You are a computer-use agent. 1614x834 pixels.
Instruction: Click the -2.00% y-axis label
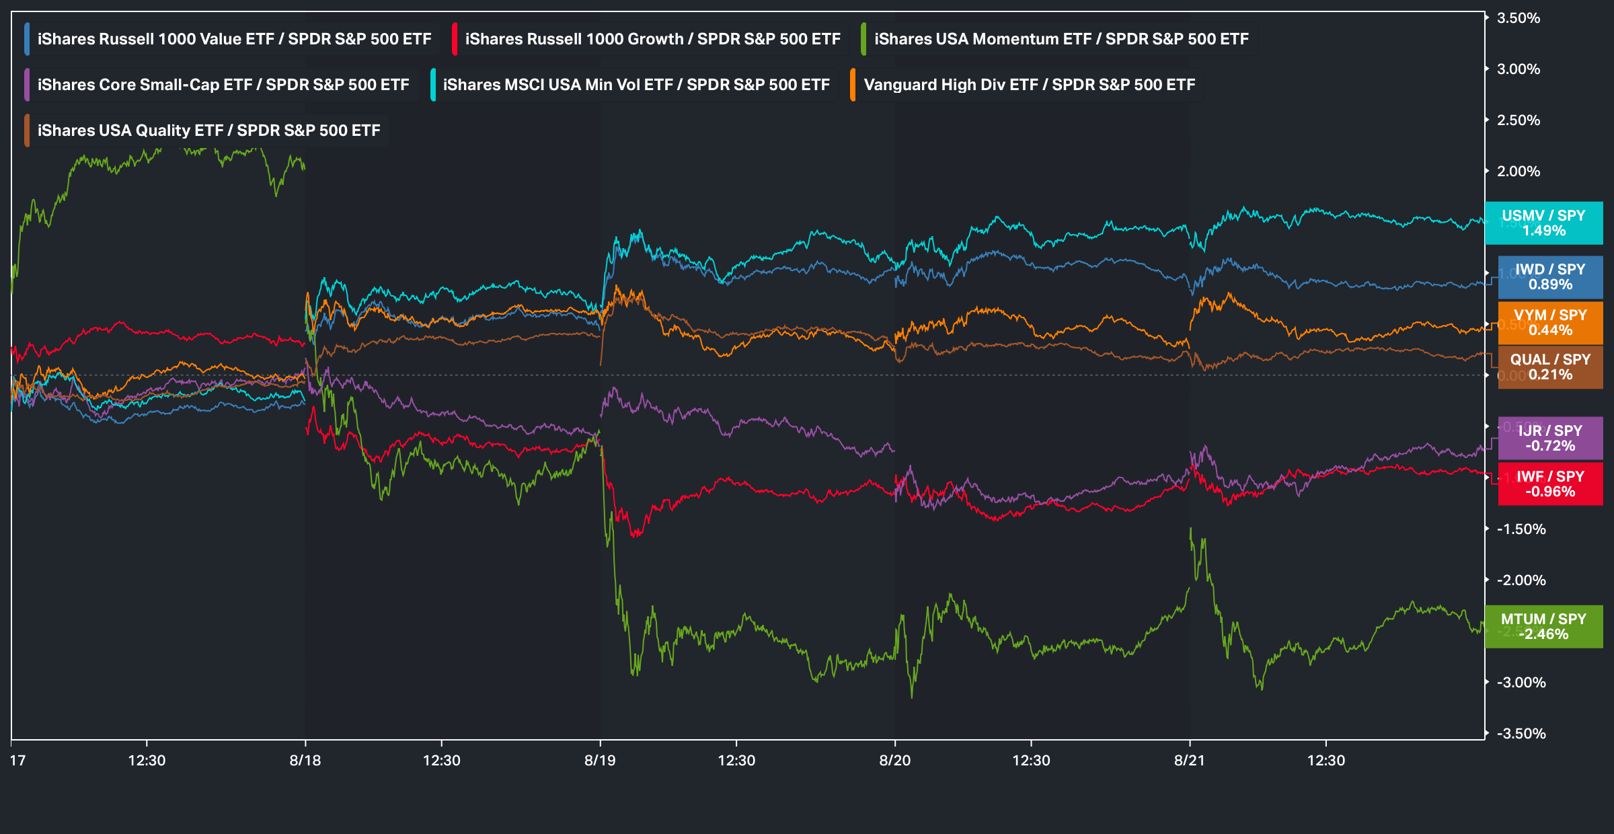(1521, 580)
